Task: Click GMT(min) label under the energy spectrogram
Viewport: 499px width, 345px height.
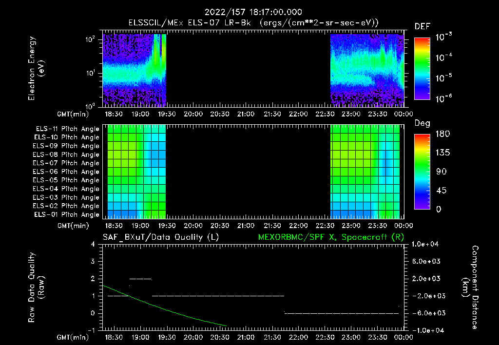Action: [x=73, y=114]
